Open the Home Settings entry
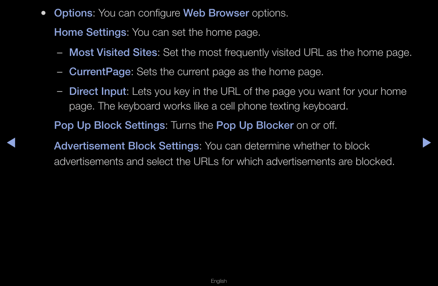438x286 pixels. [90, 33]
